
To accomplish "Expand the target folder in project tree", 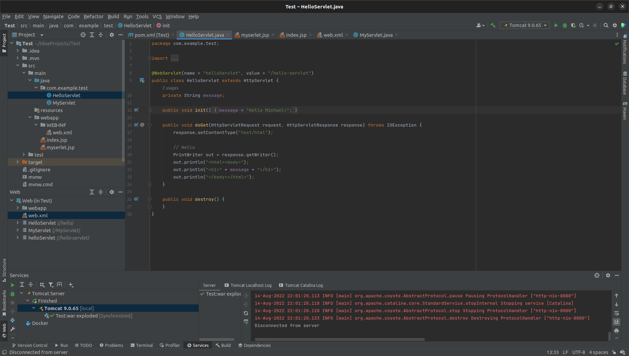I will [18, 162].
